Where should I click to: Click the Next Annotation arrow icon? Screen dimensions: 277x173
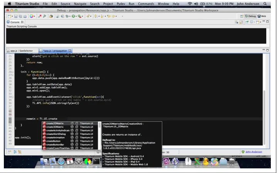[x=96, y=16]
